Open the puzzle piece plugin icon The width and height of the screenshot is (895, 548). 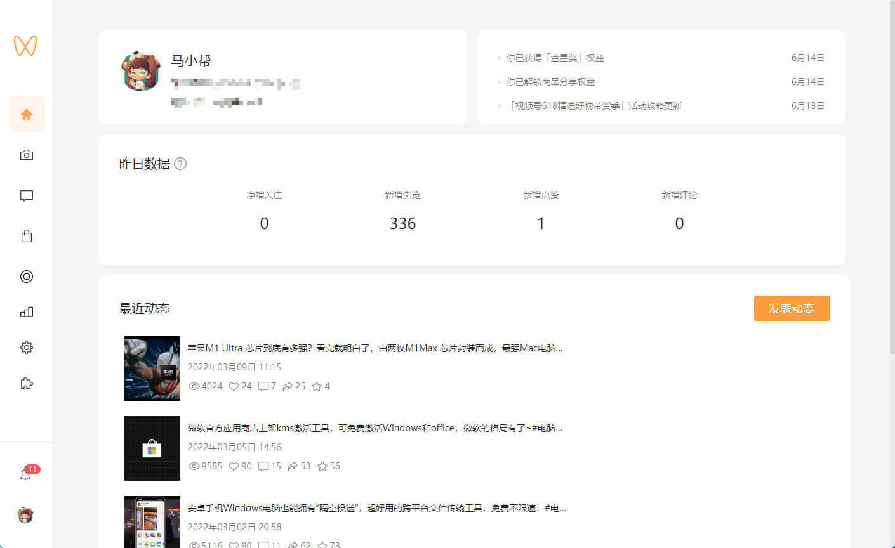27,383
